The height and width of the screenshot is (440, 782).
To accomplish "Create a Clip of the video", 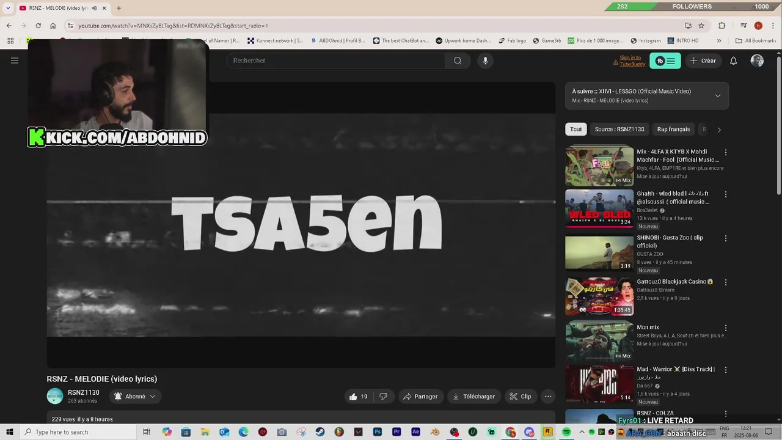I will tap(521, 397).
